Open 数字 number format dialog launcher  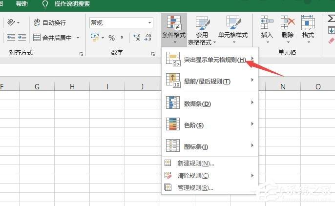click(153, 54)
